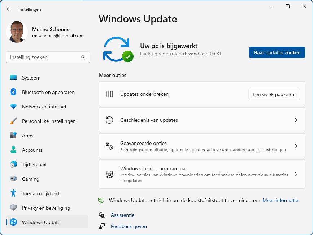The height and width of the screenshot is (235, 313).
Task: Click Laatst gecontroleerd status text
Action: [181, 54]
